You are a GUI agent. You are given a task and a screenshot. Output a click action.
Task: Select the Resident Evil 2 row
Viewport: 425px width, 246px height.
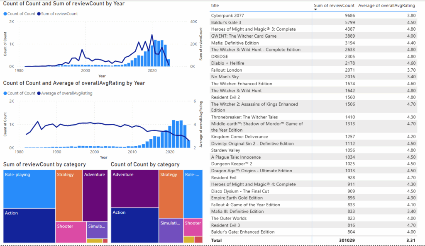tap(313, 97)
